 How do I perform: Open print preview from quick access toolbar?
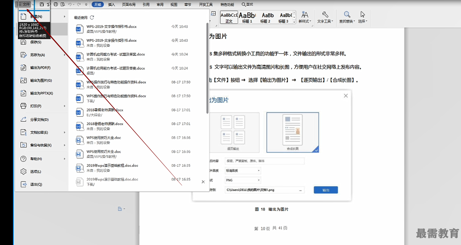pyautogui.click(x=63, y=4)
